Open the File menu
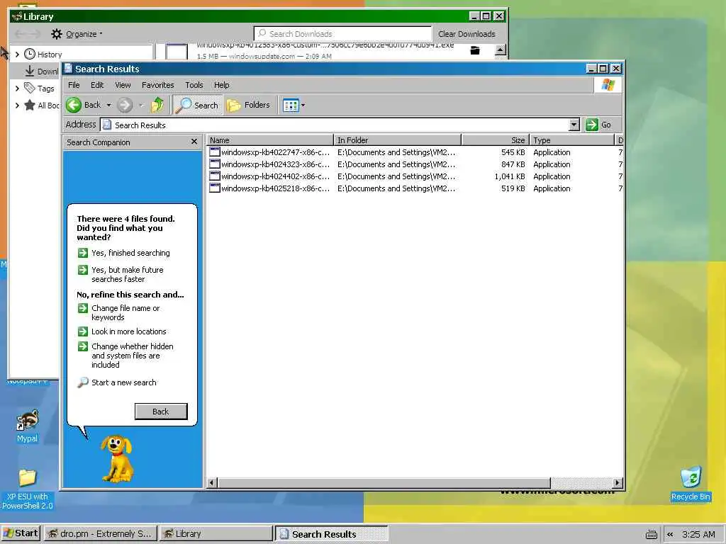 point(74,85)
